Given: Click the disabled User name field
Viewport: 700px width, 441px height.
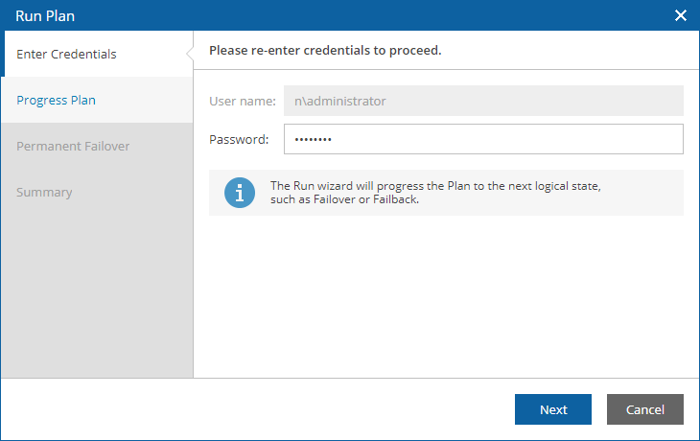Looking at the screenshot, I should pyautogui.click(x=483, y=101).
